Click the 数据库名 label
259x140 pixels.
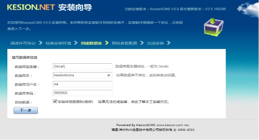23,76
